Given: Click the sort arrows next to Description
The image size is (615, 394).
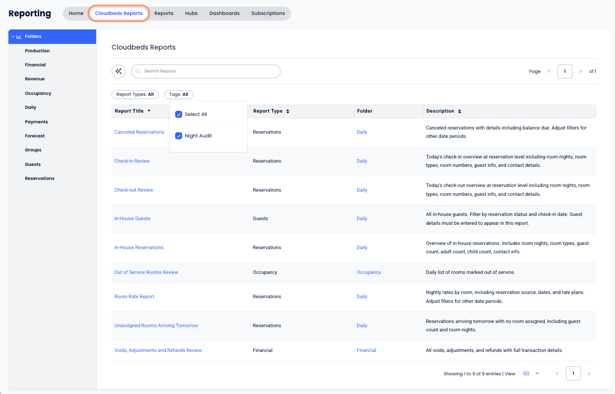Looking at the screenshot, I should point(459,111).
